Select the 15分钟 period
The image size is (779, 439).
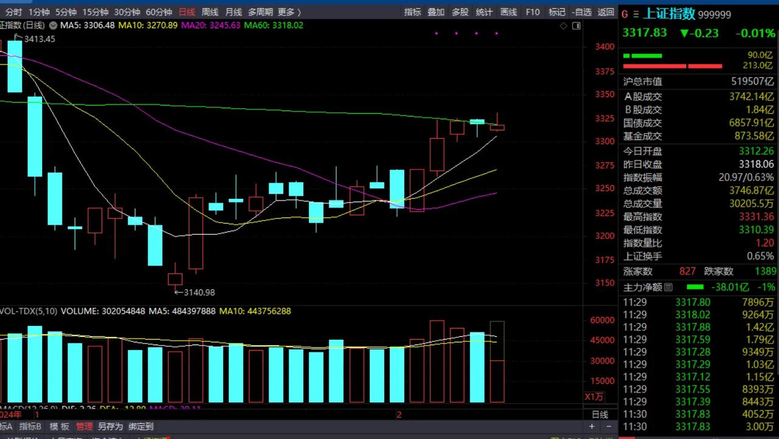point(96,12)
